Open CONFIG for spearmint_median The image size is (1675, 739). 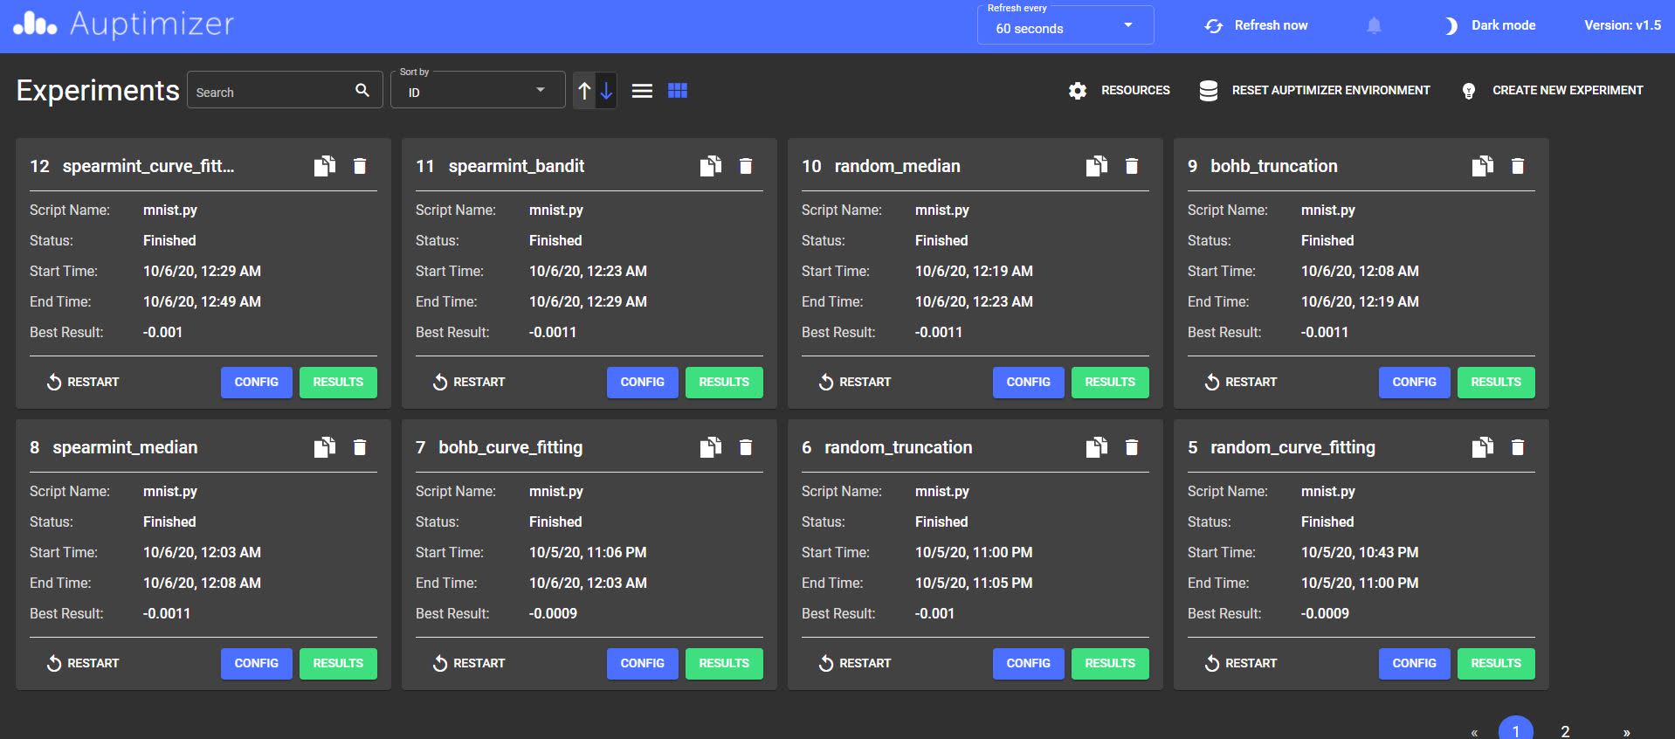pos(257,664)
